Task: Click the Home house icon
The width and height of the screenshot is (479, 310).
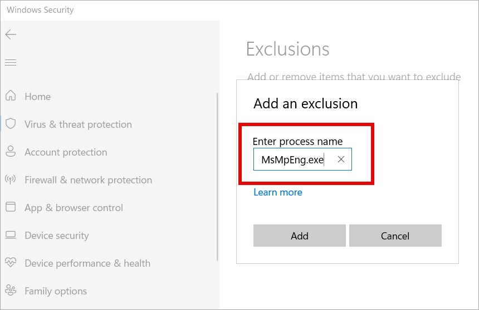Action: click(11, 96)
